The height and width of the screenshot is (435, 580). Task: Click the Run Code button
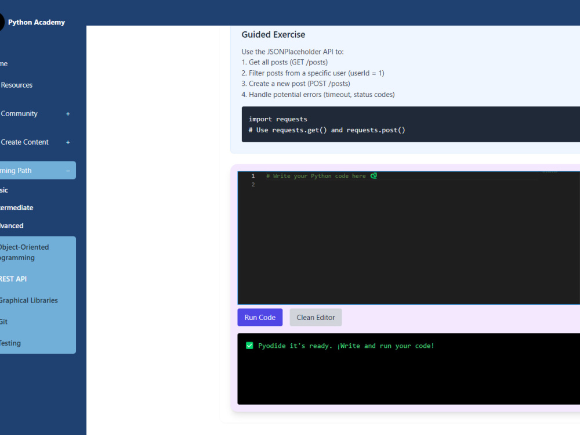point(260,318)
